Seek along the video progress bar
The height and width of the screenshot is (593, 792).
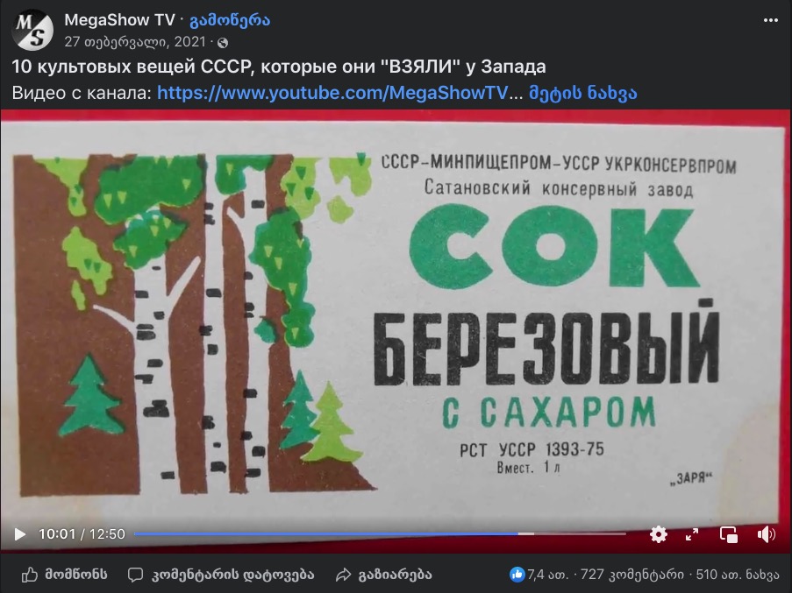[380, 533]
